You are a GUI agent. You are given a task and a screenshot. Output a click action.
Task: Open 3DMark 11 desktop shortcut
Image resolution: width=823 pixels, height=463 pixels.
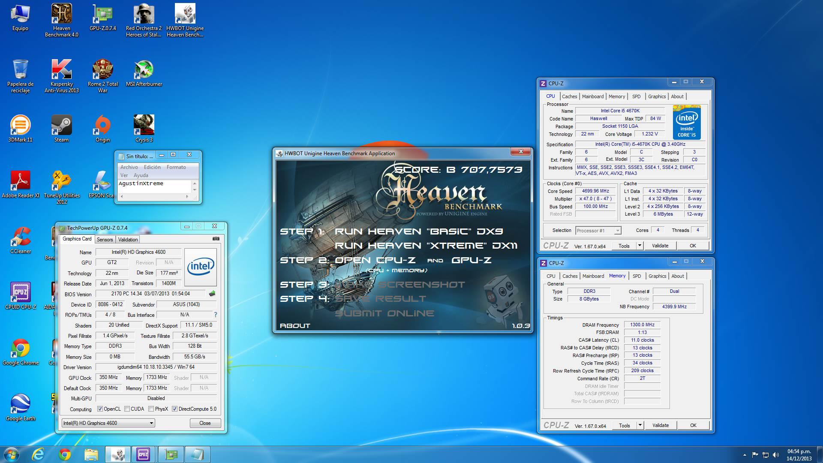[20, 129]
